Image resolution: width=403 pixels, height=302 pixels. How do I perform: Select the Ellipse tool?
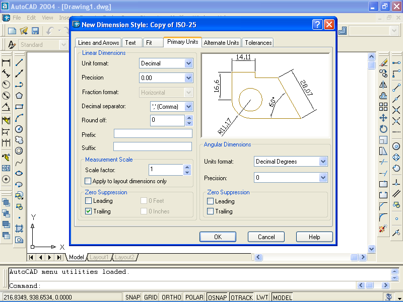tap(19, 173)
